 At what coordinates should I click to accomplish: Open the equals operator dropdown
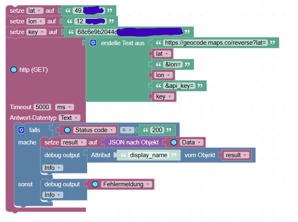[127, 130]
